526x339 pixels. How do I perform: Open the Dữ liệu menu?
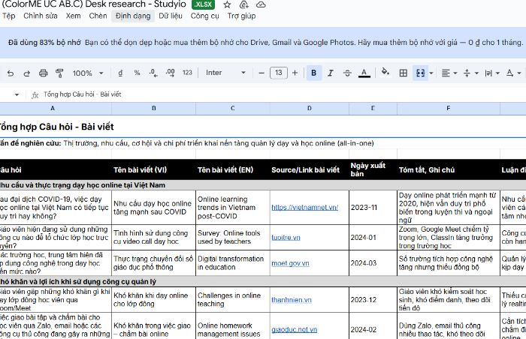coord(171,16)
